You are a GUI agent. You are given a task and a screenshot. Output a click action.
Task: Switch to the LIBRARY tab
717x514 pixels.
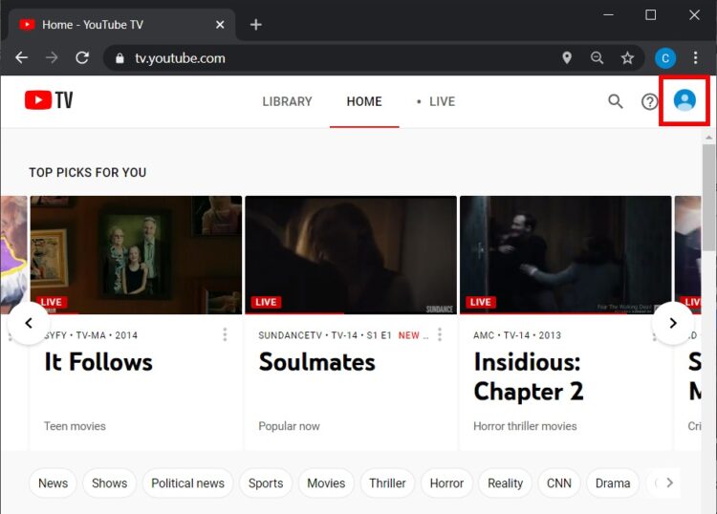pyautogui.click(x=287, y=101)
